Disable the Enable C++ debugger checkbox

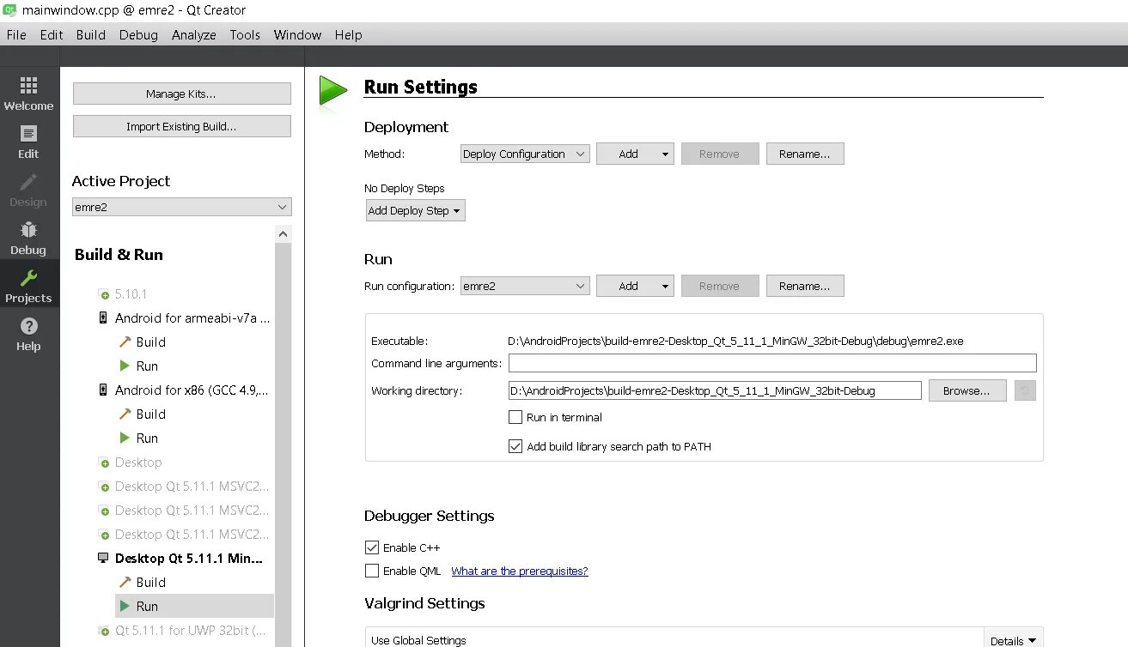(x=372, y=547)
